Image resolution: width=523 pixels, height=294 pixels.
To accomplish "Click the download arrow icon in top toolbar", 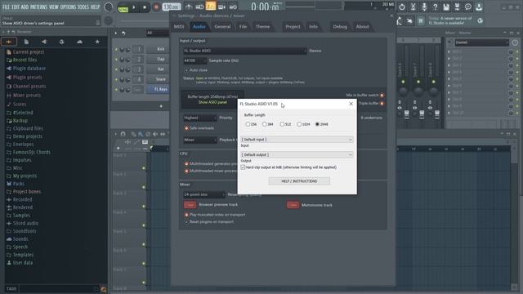I will click(x=479, y=7).
